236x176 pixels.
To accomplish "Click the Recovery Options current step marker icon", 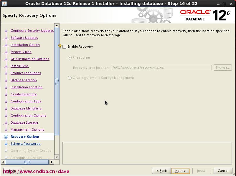I will (6, 137).
